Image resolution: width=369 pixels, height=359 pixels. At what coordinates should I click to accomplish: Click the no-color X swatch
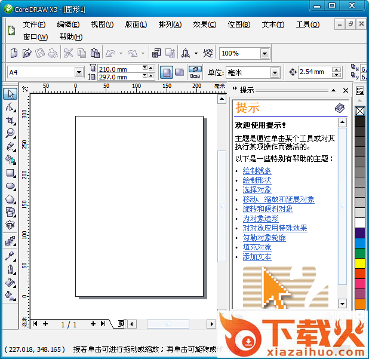(360, 111)
